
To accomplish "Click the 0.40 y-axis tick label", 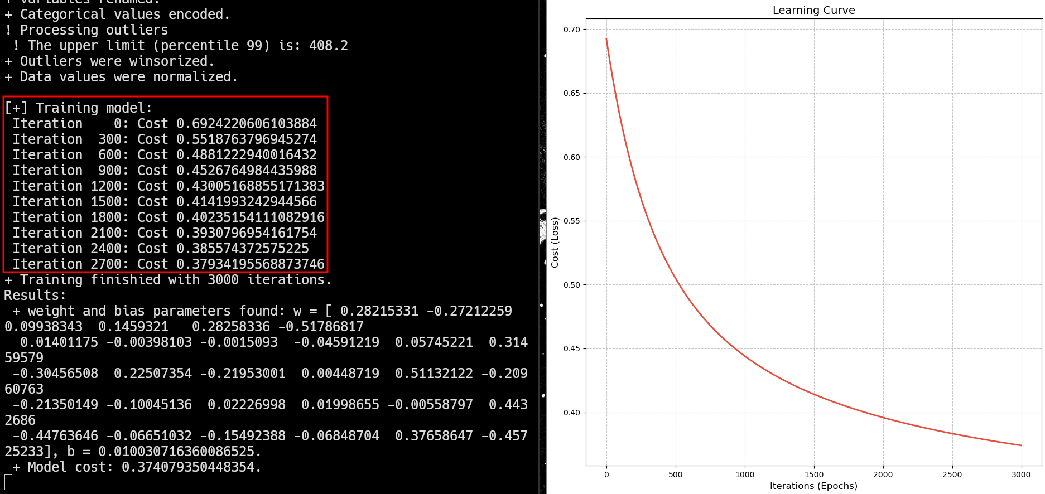I will click(572, 413).
